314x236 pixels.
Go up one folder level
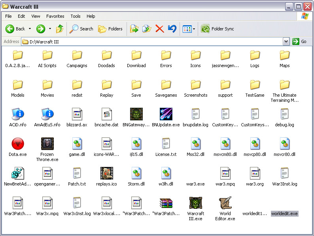[59, 29]
